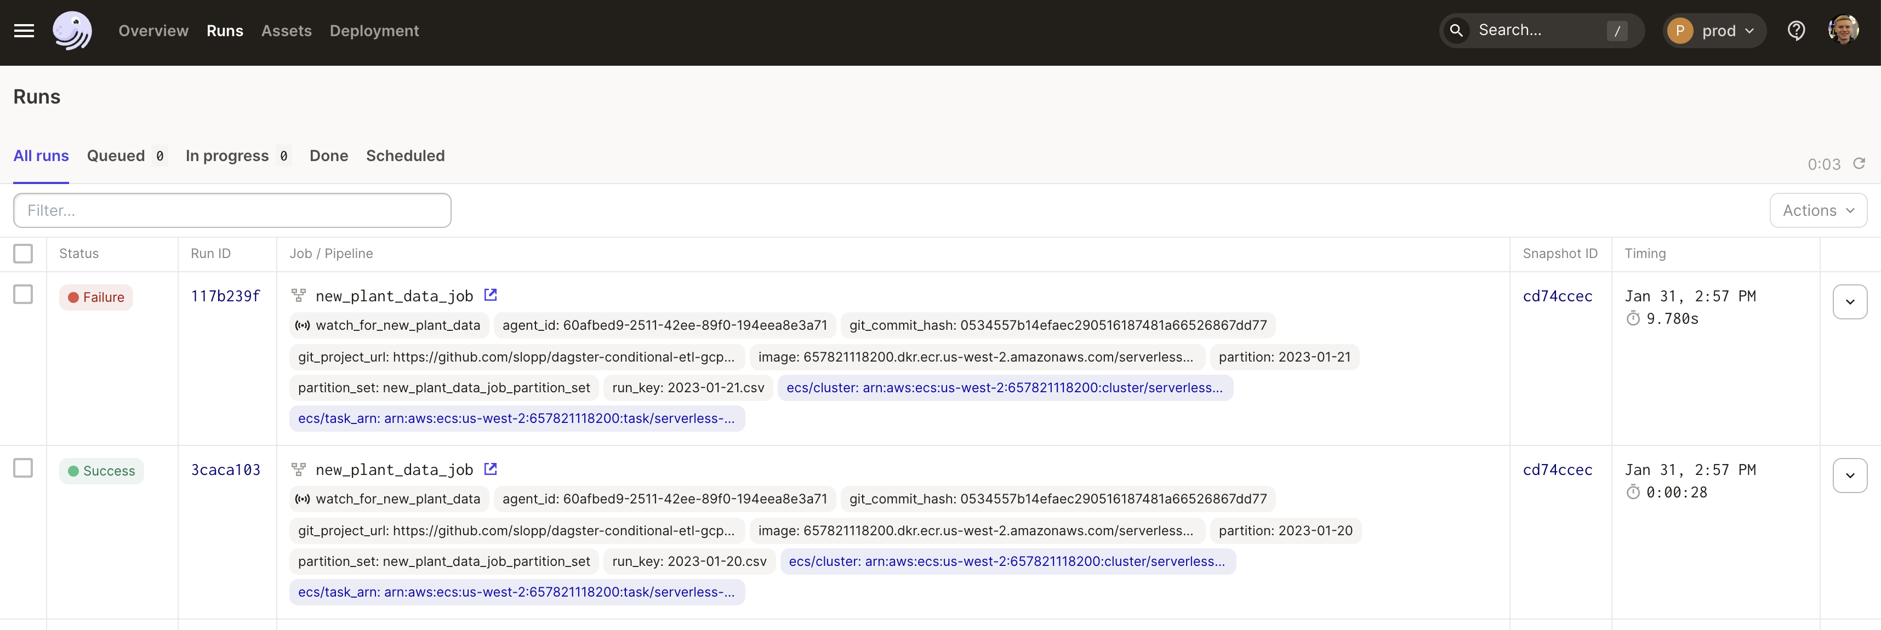Switch to the Scheduled tab
This screenshot has height=630, width=1881.
[x=405, y=156]
